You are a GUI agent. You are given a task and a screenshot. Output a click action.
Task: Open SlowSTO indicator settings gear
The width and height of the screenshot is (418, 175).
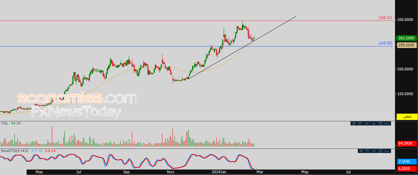click(381, 151)
